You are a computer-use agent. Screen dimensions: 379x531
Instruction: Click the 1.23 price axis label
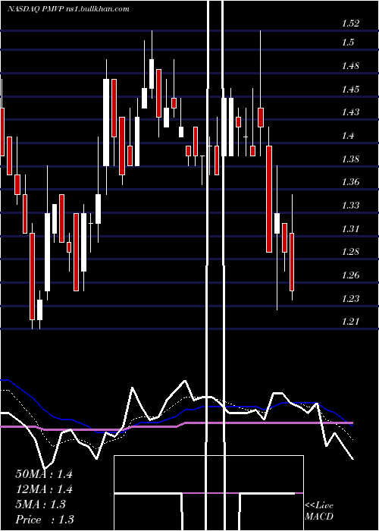click(350, 299)
